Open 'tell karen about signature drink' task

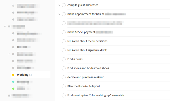coord(87,50)
